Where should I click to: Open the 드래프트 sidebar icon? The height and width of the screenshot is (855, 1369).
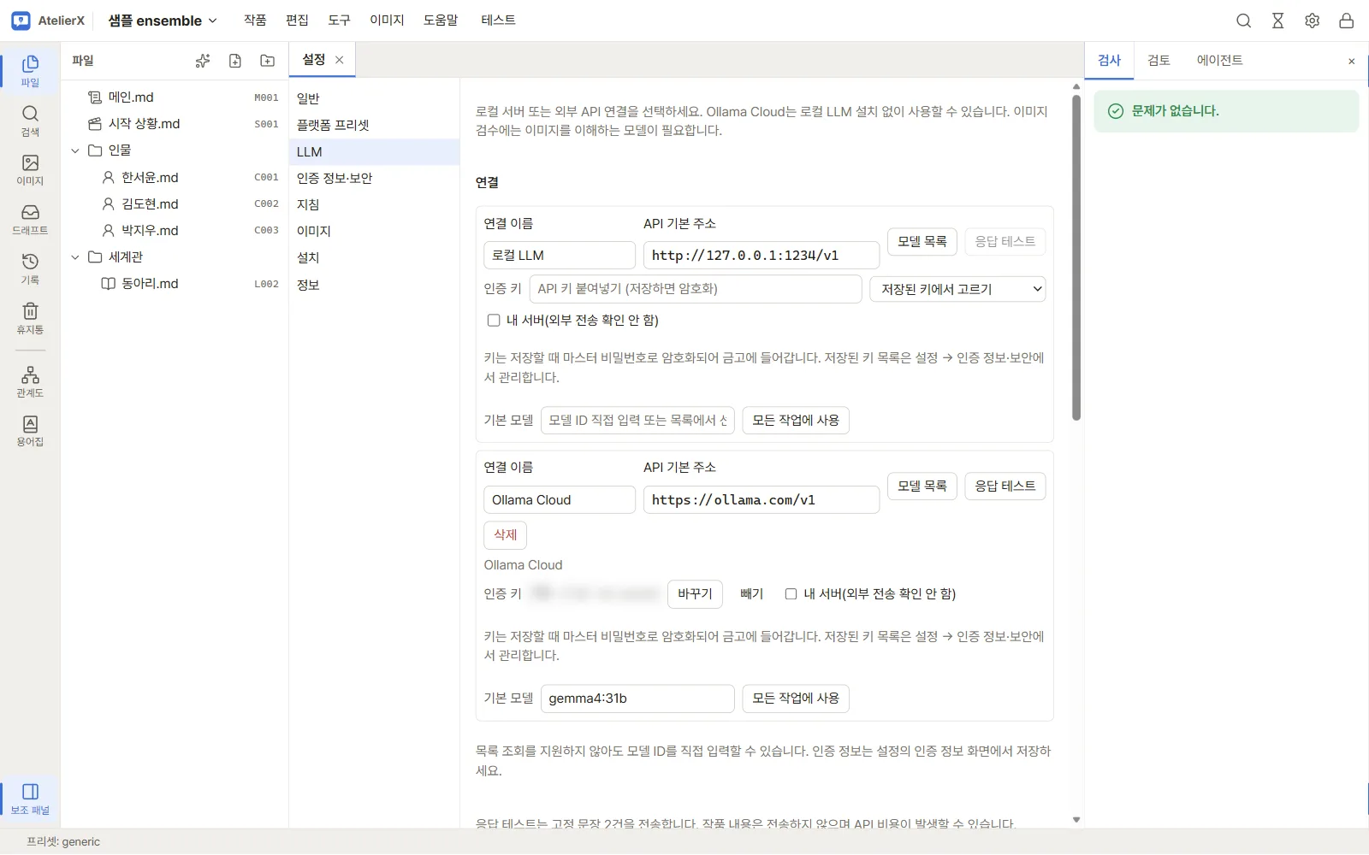pyautogui.click(x=30, y=219)
